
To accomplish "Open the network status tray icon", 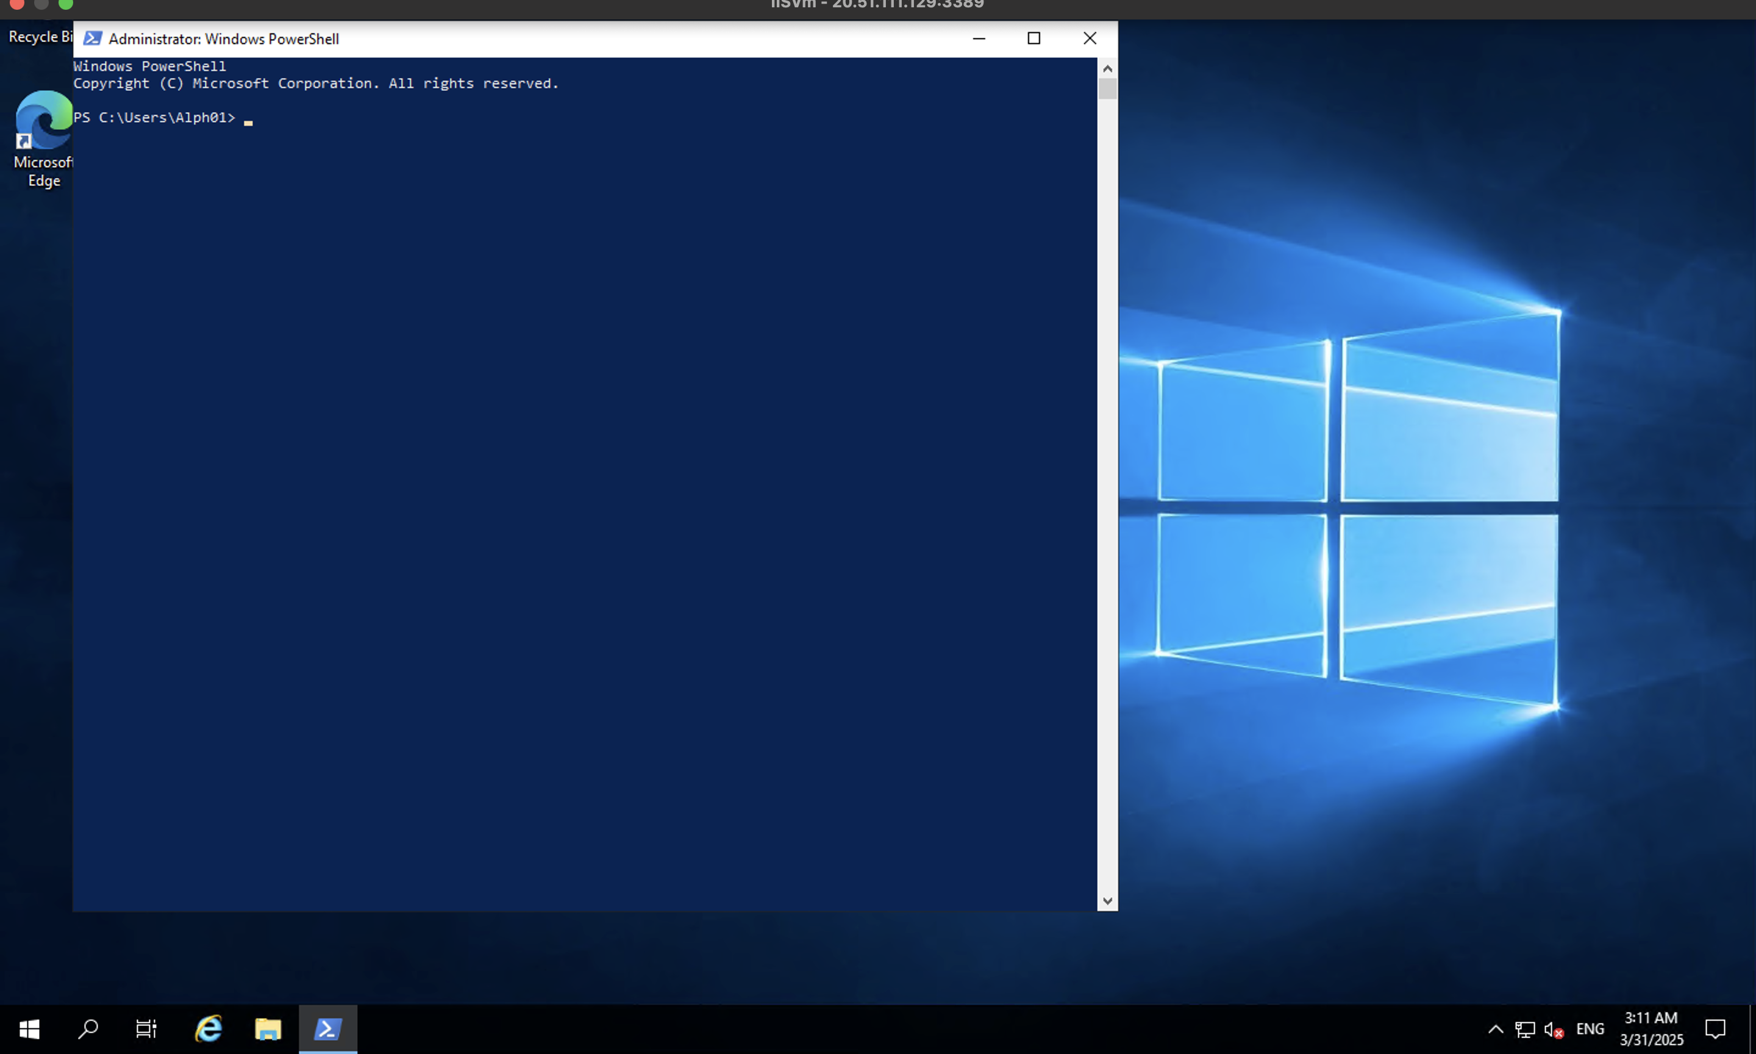I will tap(1525, 1029).
